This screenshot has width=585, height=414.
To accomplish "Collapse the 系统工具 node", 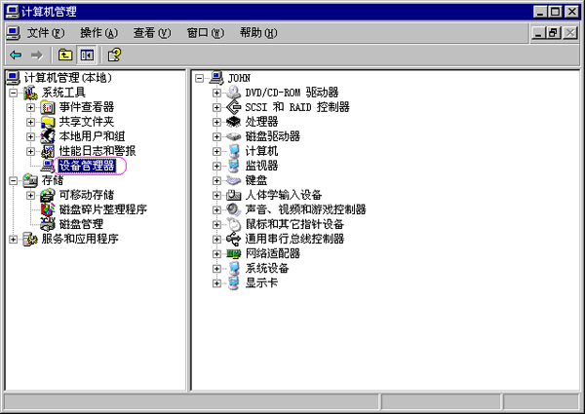I will pyautogui.click(x=13, y=93).
